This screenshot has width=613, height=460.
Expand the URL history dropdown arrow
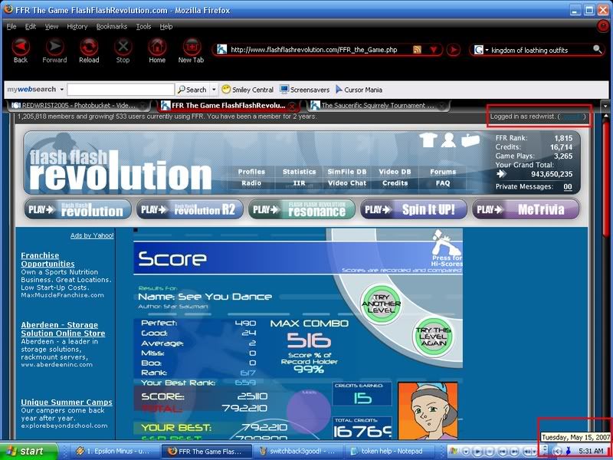pos(434,50)
